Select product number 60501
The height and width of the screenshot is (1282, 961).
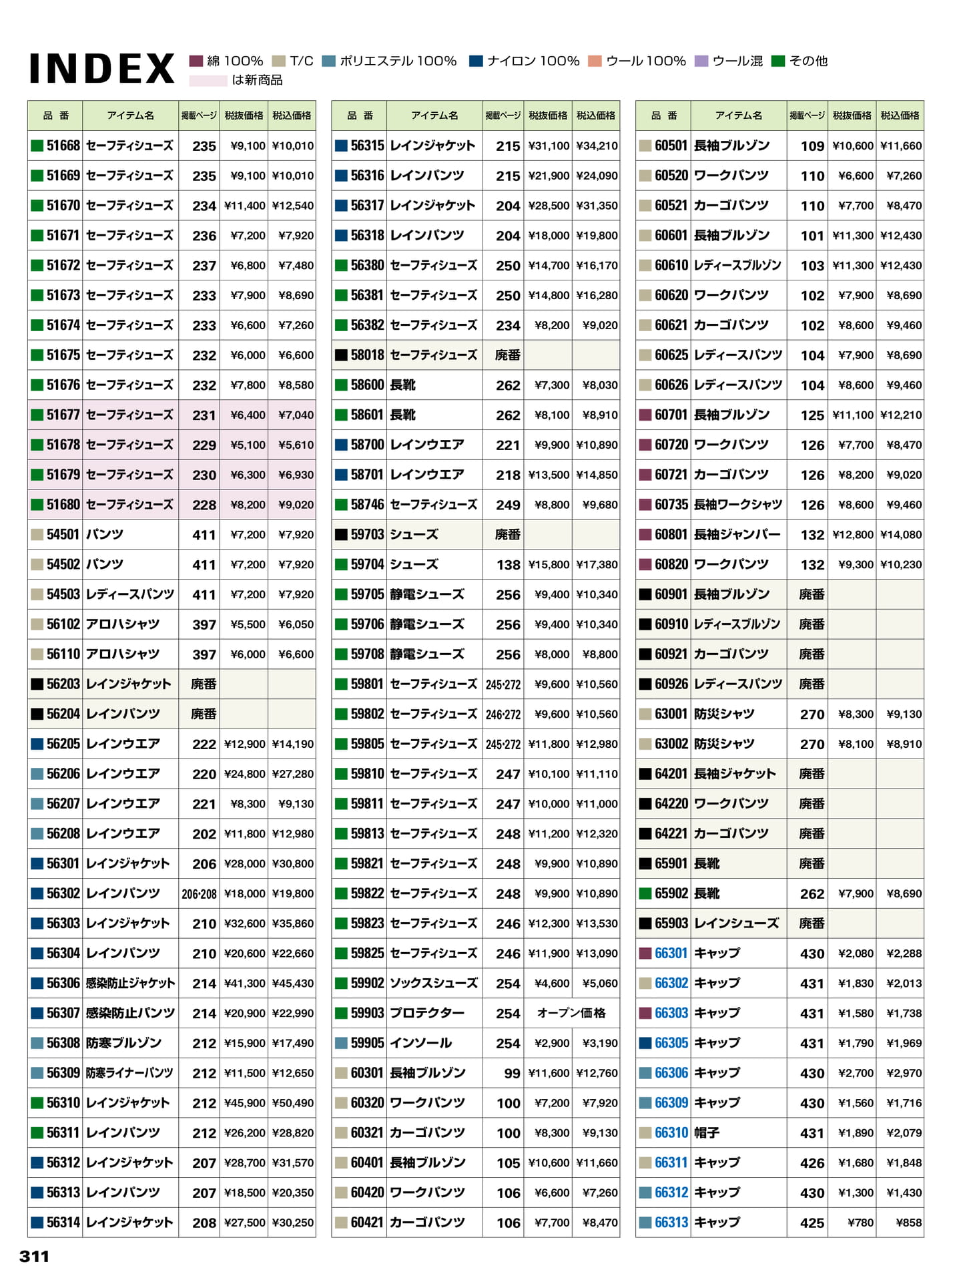click(x=671, y=146)
